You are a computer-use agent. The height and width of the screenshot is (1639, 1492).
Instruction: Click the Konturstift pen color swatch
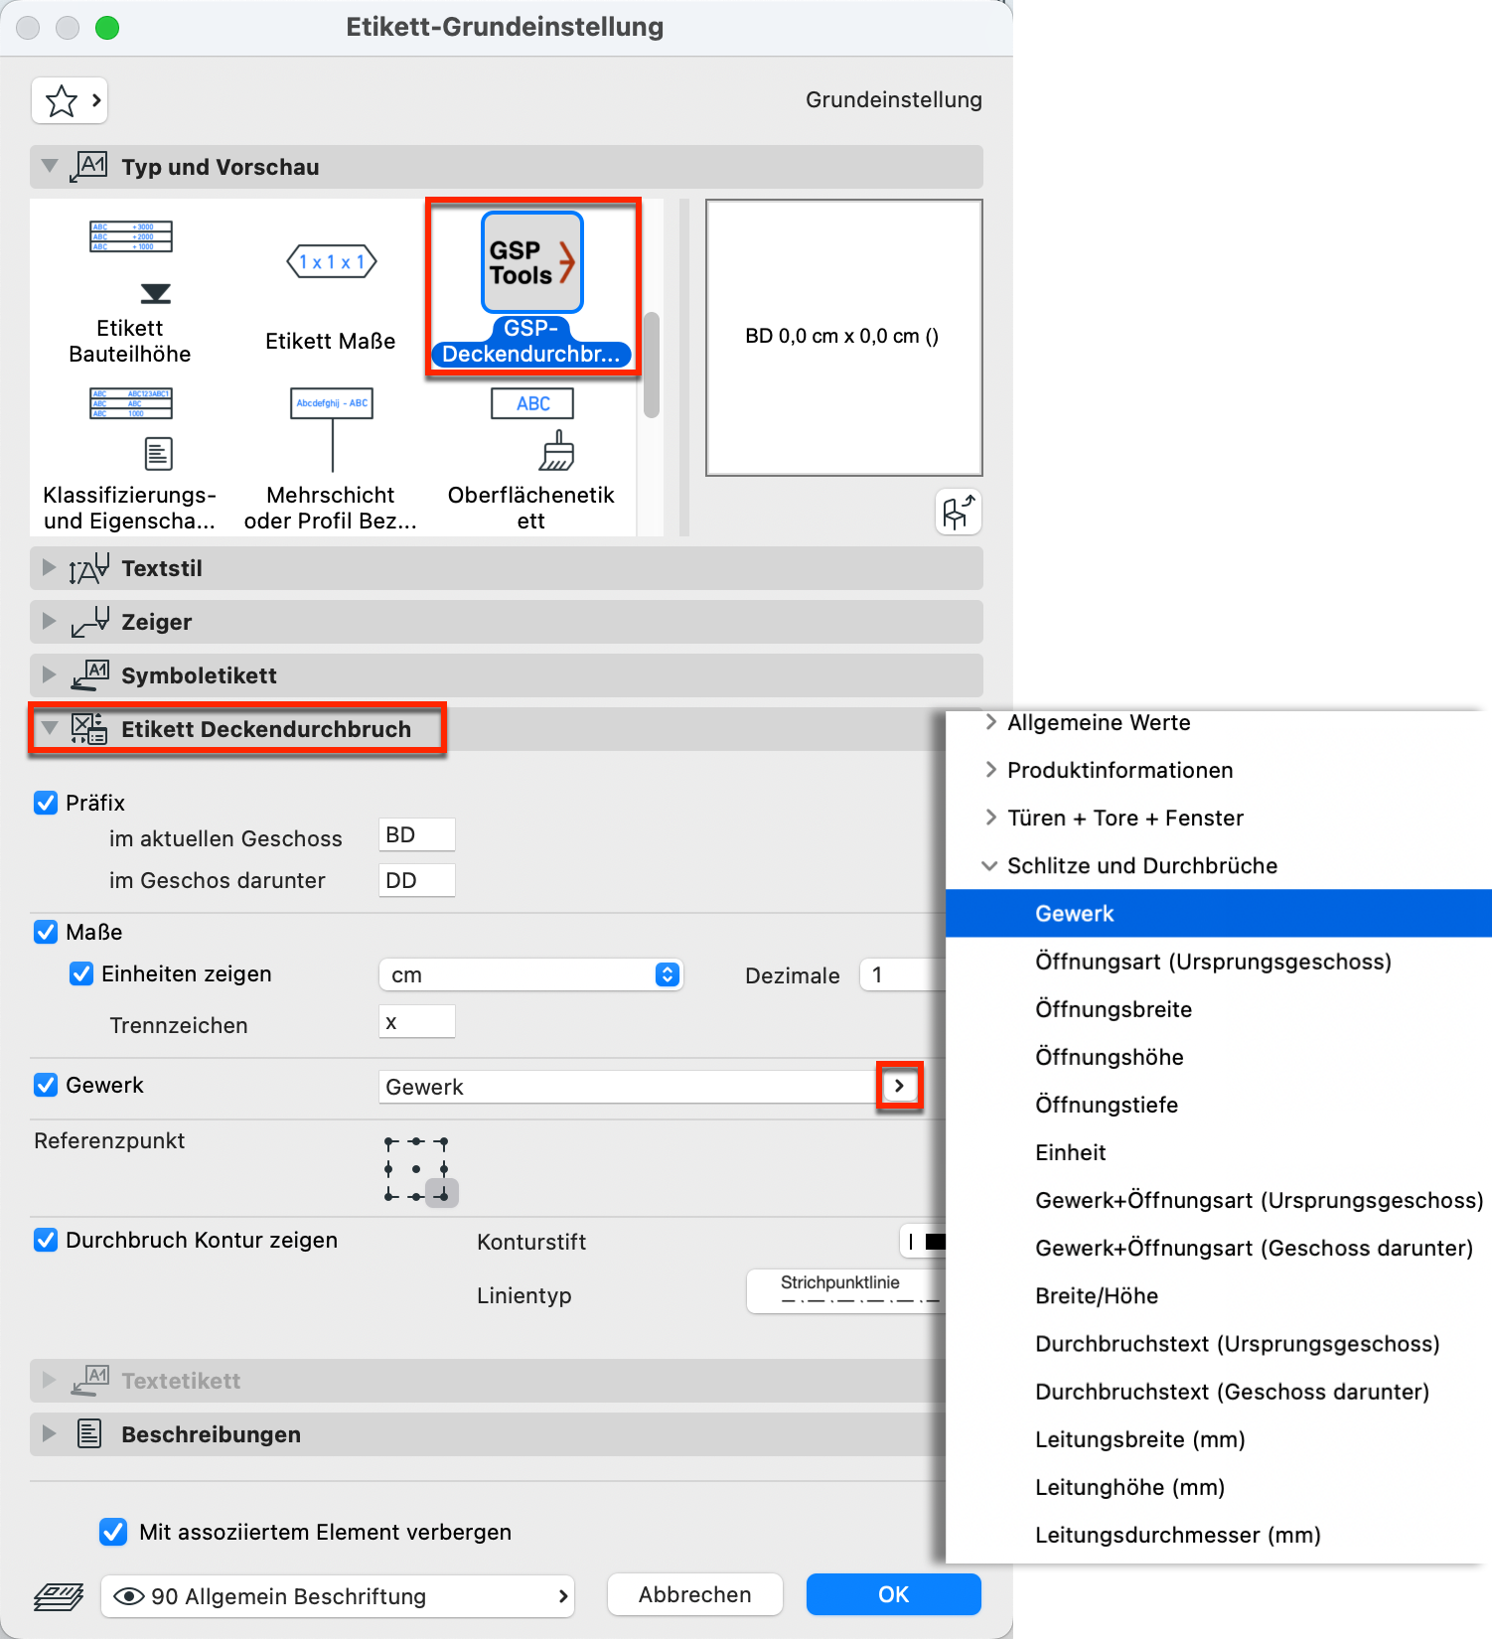click(x=934, y=1242)
